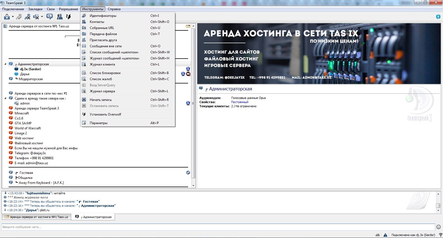Click the Журнал сервера entry icon
Image resolution: width=443 pixels, height=238 pixels.
point(84,91)
